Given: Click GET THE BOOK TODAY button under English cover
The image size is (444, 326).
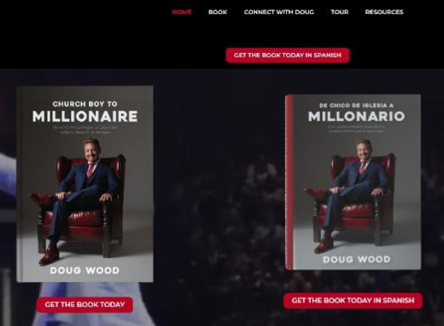Looking at the screenshot, I should [85, 305].
